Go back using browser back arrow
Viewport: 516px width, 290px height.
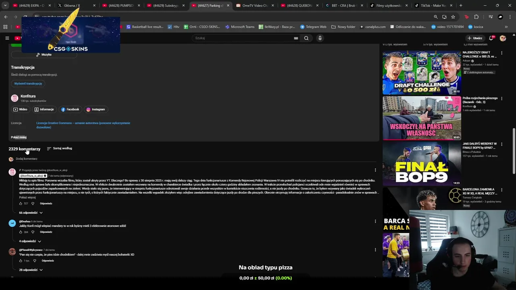click(x=6, y=17)
